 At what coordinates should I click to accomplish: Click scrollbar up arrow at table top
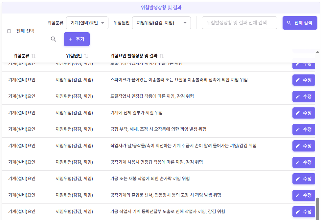click(317, 52)
